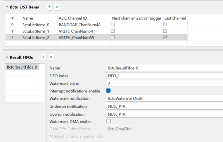Image resolution: width=223 pixels, height=142 pixels.
Task: Add a new Result FIFO
Action: click(44, 57)
